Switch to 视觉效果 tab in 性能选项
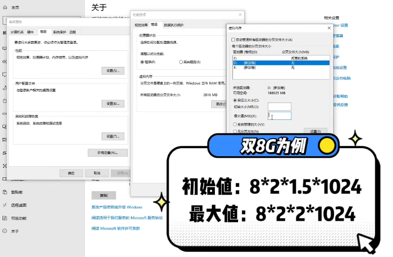Viewport: 393px width, 257px height. point(141,25)
